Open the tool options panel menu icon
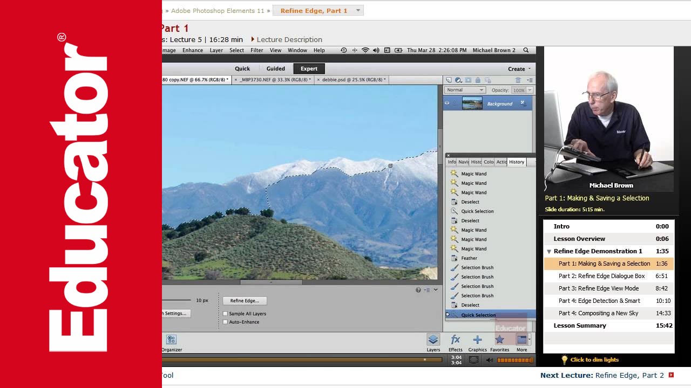 (427, 290)
